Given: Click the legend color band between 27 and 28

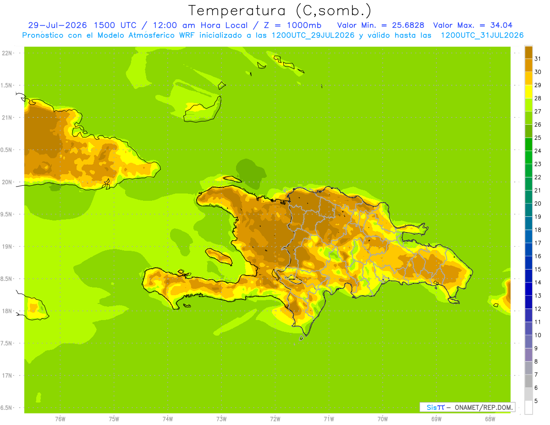Looking at the screenshot, I should [528, 105].
